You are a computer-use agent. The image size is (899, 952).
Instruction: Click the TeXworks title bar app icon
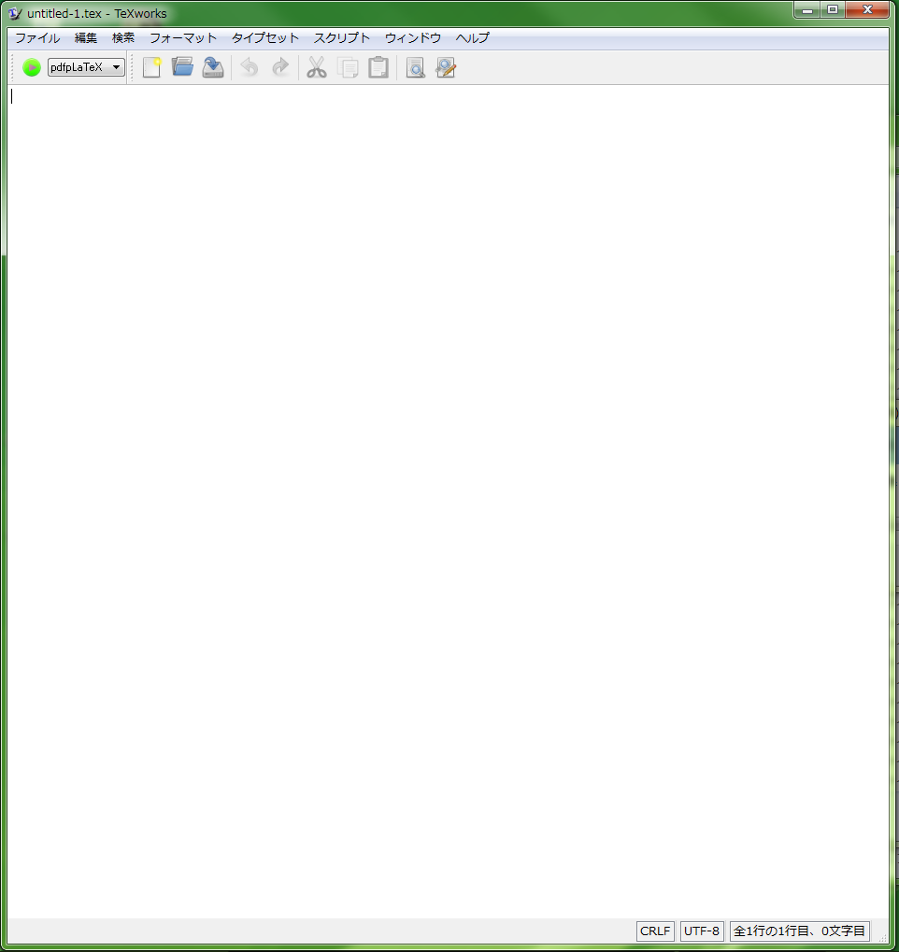tap(15, 13)
